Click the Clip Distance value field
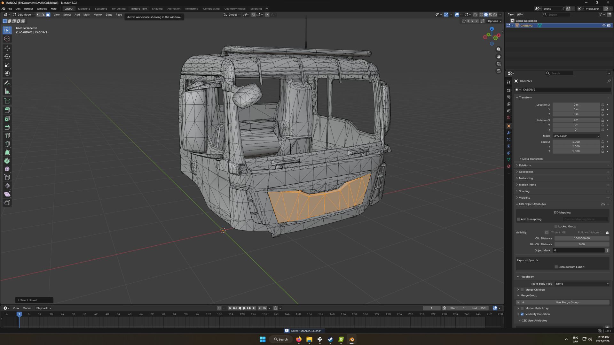Image resolution: width=614 pixels, height=345 pixels. pyautogui.click(x=581, y=238)
